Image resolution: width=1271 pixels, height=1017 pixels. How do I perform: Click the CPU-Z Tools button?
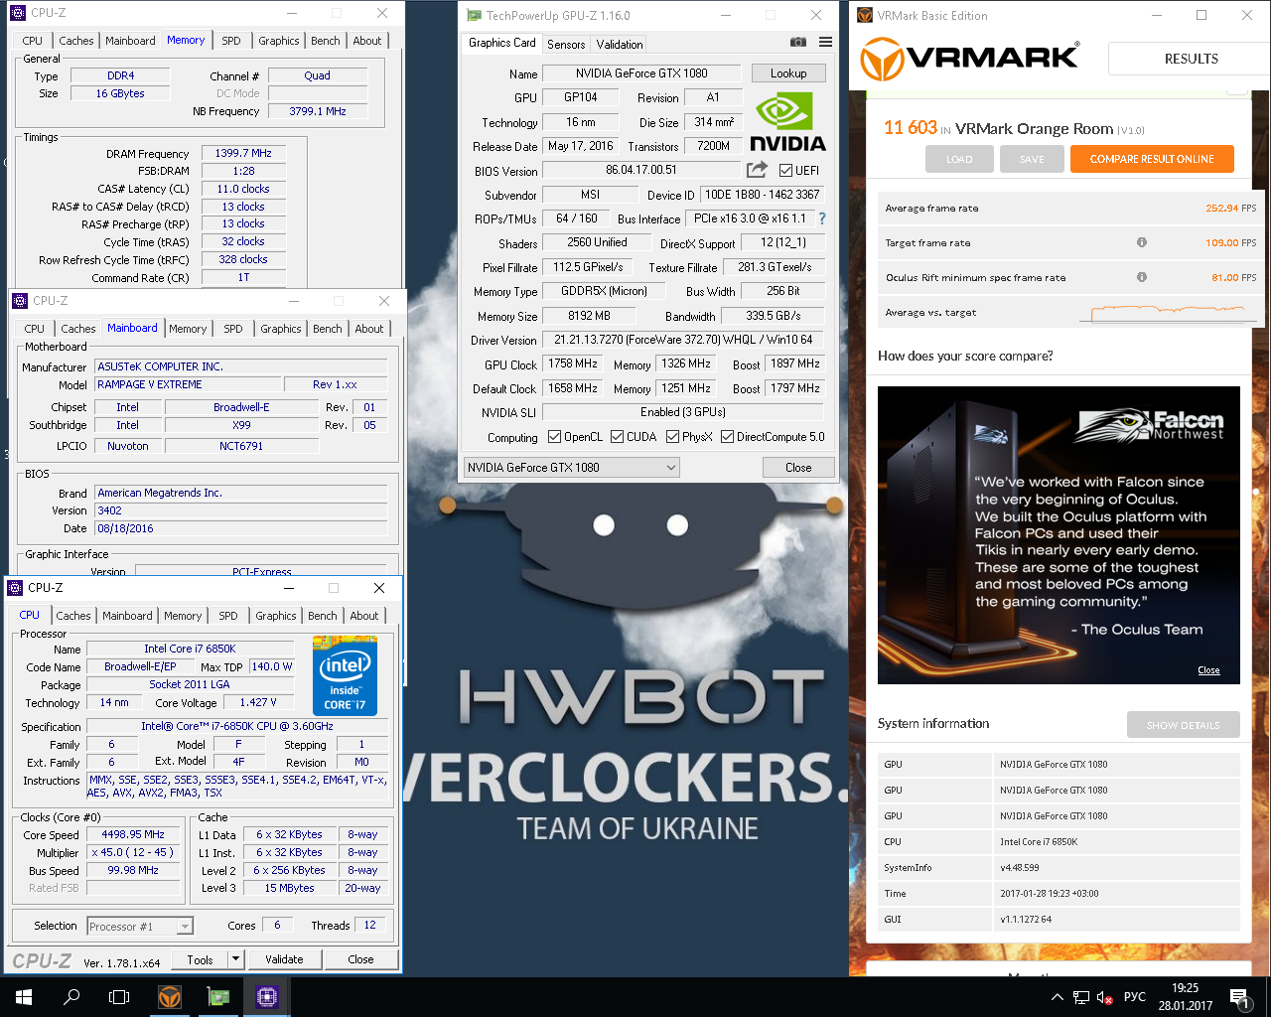(201, 959)
